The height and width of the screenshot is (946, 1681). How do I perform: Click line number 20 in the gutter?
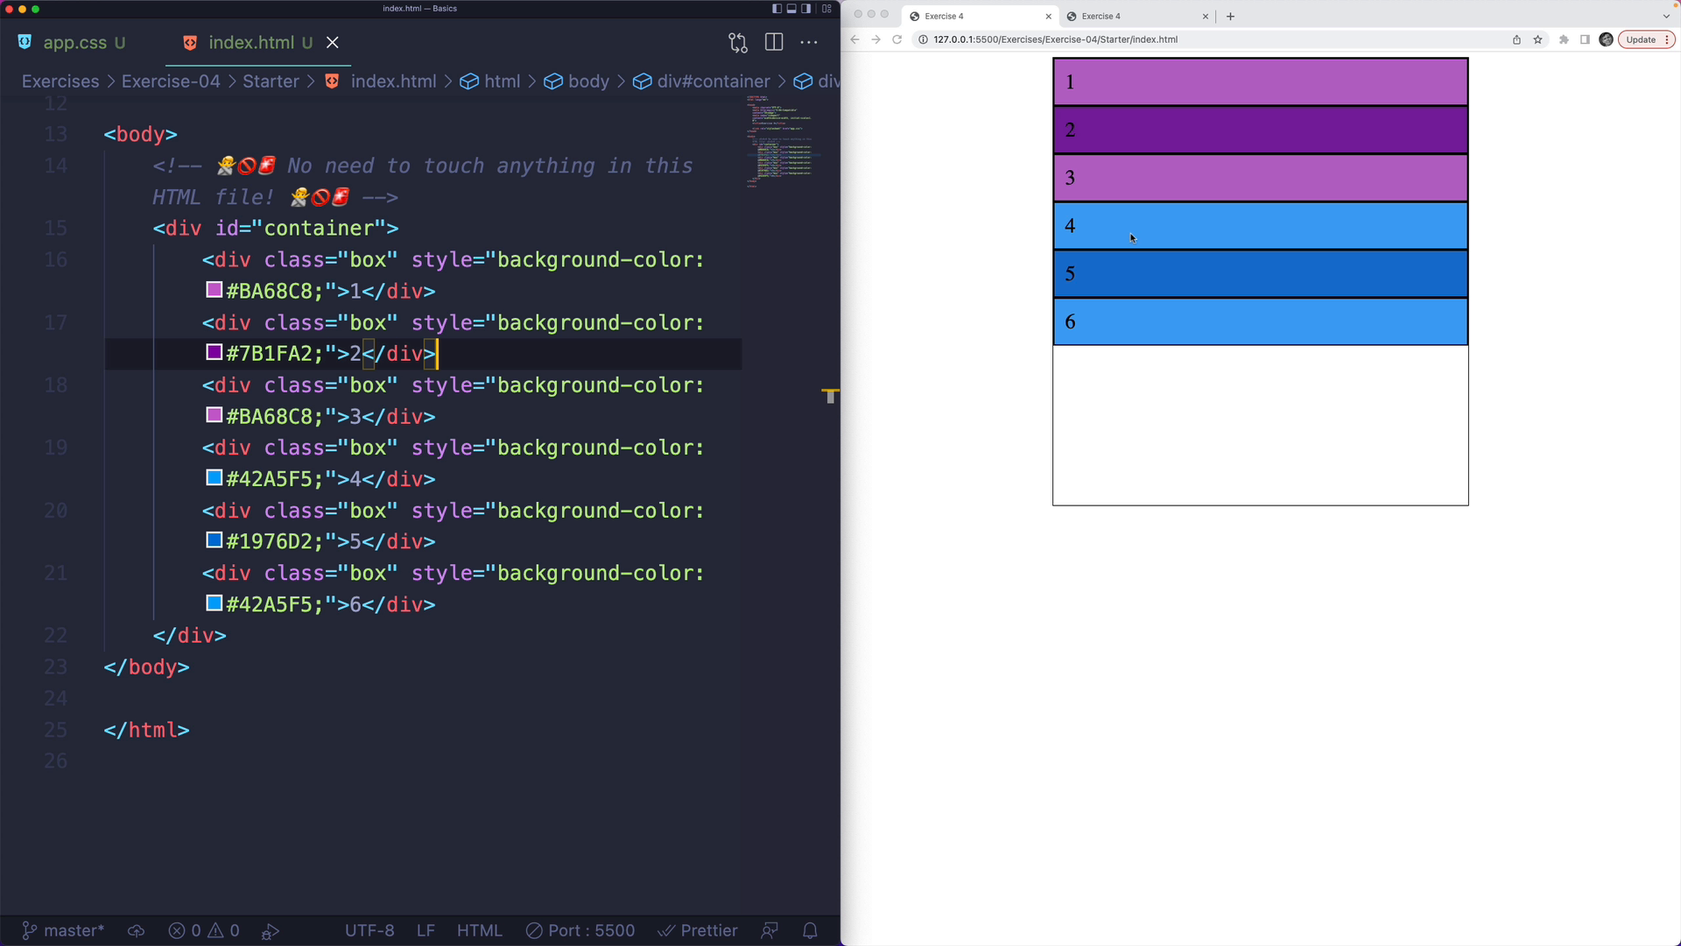pyautogui.click(x=55, y=511)
